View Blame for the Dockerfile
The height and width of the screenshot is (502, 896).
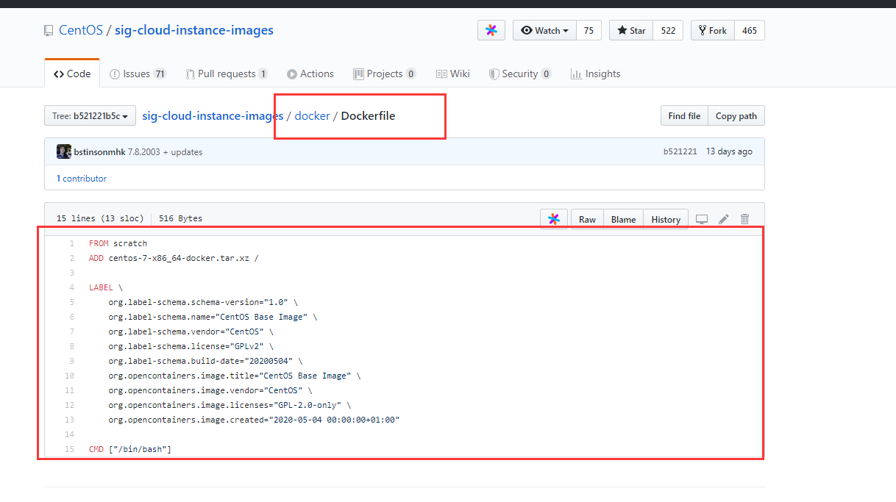pos(623,219)
